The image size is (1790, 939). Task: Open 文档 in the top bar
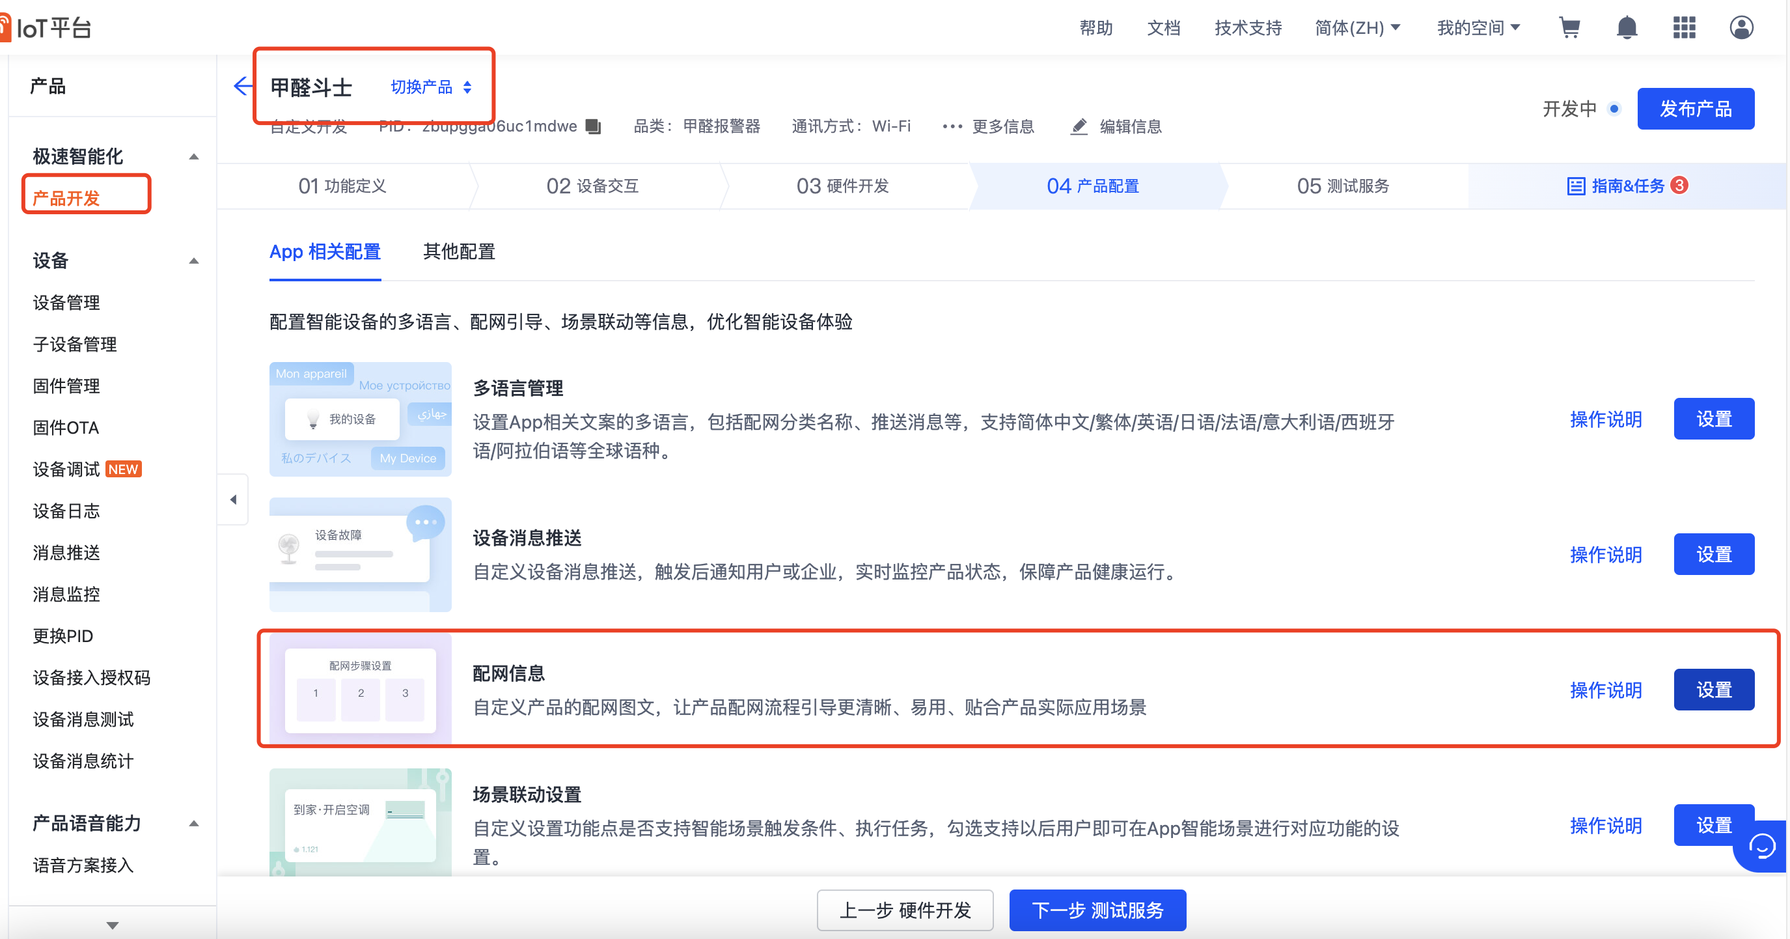click(x=1163, y=28)
